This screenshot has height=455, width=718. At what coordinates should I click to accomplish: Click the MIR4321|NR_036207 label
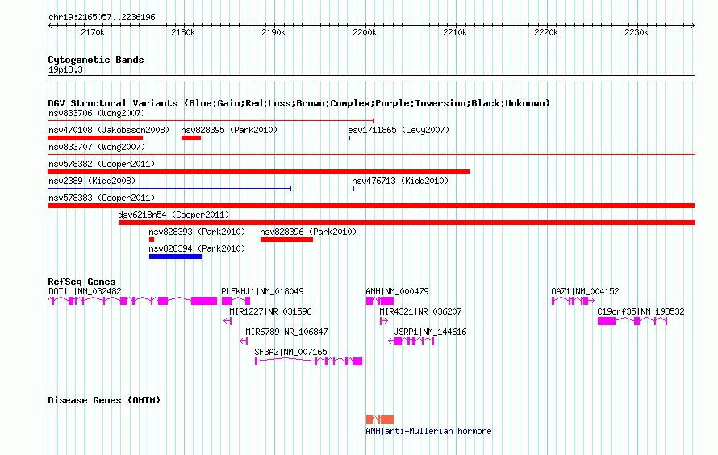(420, 311)
